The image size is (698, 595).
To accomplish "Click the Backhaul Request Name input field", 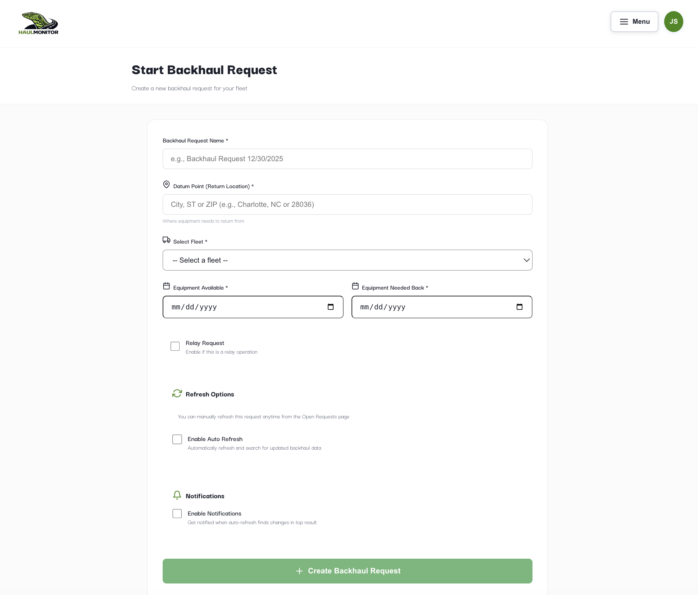I will 347,159.
